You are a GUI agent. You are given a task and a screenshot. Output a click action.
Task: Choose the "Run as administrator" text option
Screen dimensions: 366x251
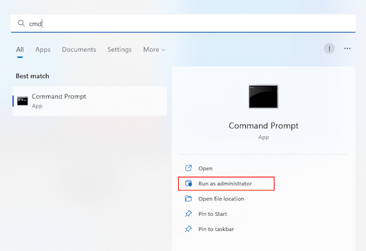(x=224, y=184)
